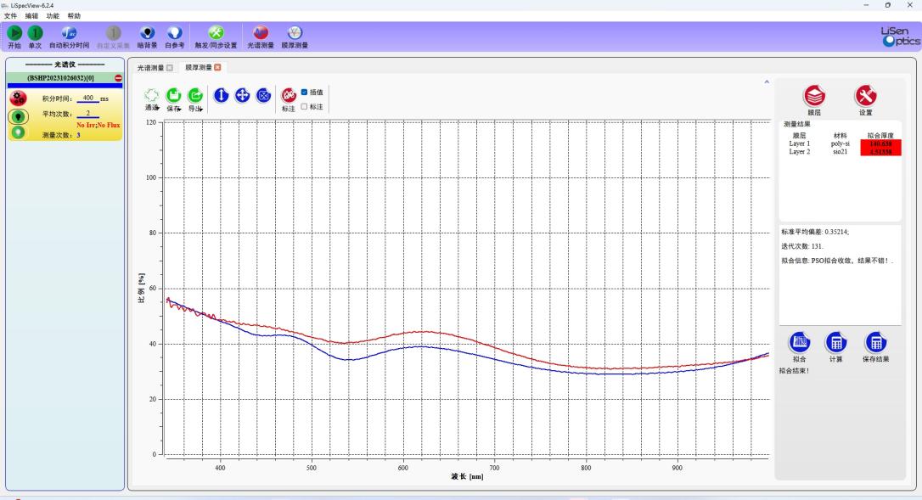Click the reset zoom blue icon
The image size is (922, 500).
pos(263,95)
